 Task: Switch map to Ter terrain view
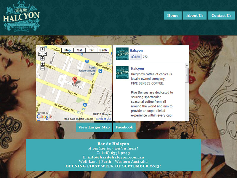[x=91, y=50]
